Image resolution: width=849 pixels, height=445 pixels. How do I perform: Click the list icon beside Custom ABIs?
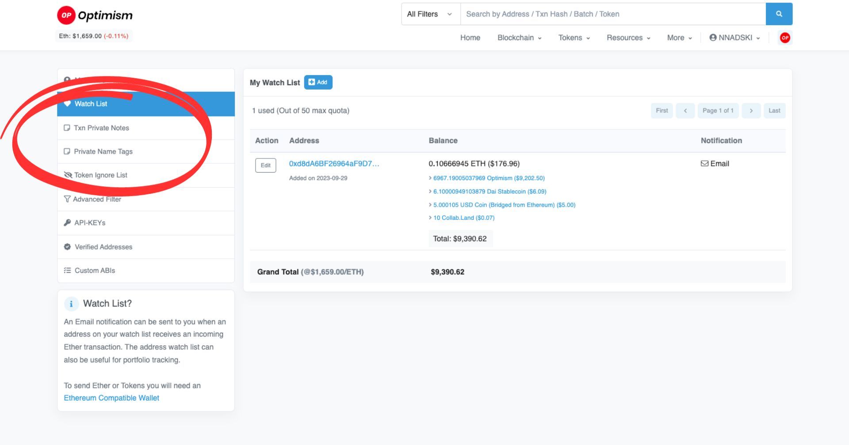tap(67, 271)
